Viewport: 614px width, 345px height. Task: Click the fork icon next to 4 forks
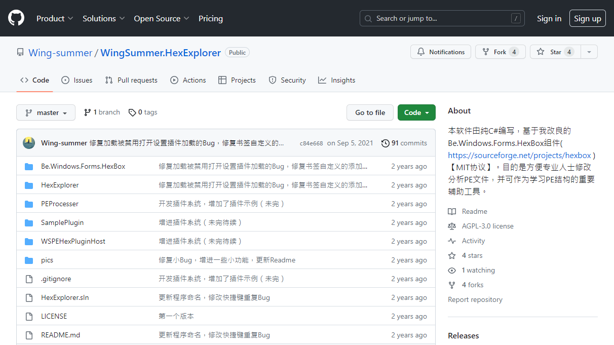pyautogui.click(x=452, y=285)
